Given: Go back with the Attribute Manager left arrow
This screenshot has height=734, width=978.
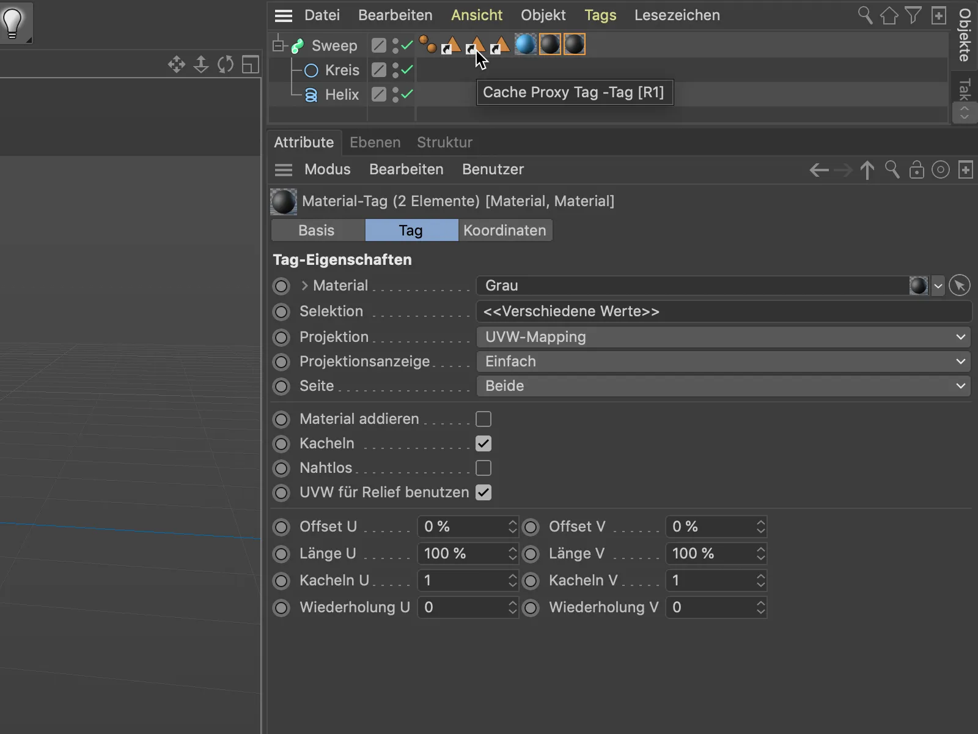Looking at the screenshot, I should [819, 170].
